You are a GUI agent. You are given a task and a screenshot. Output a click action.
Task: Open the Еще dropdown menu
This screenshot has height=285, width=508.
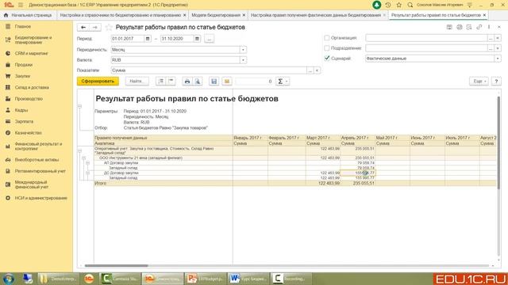point(479,82)
